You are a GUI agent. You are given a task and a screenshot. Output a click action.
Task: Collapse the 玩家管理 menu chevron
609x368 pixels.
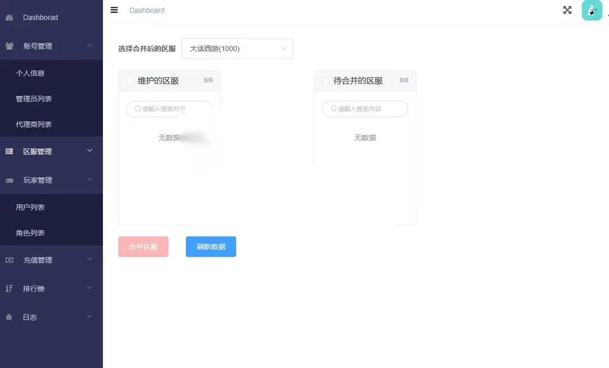(x=90, y=180)
